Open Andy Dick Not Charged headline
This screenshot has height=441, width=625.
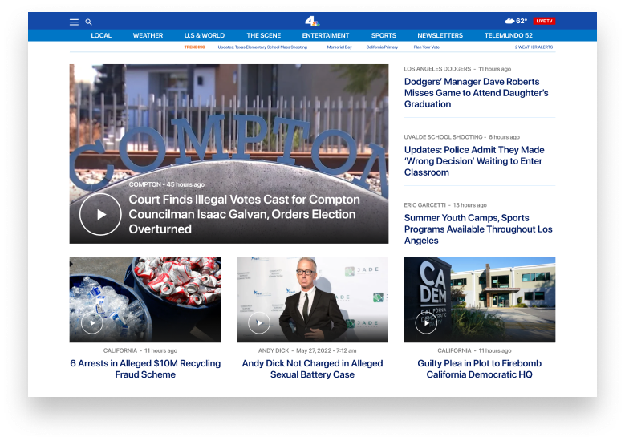312,369
